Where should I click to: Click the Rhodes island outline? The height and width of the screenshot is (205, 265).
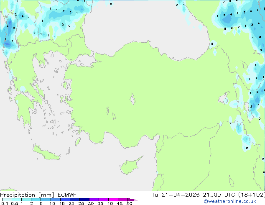[78, 141]
